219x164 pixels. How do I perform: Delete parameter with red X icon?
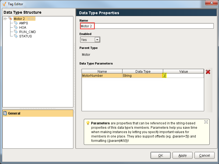[208, 72]
